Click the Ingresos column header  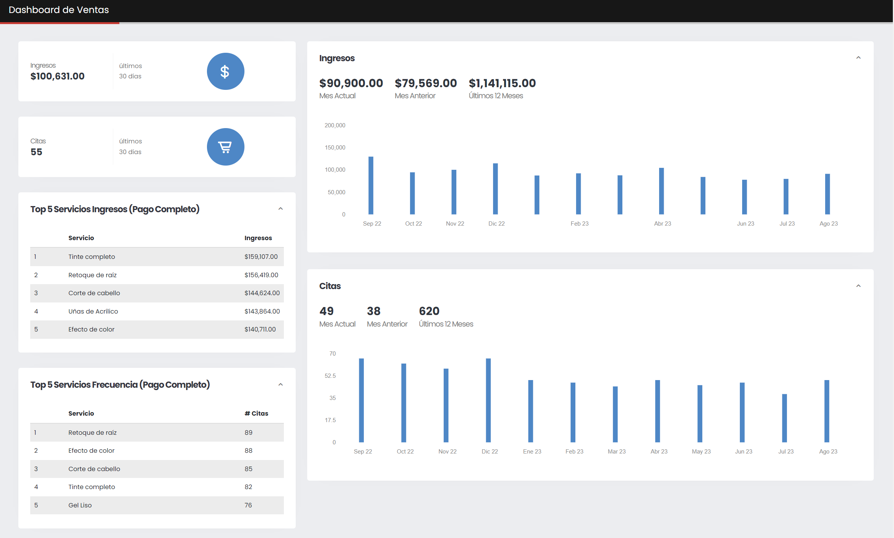coord(258,238)
